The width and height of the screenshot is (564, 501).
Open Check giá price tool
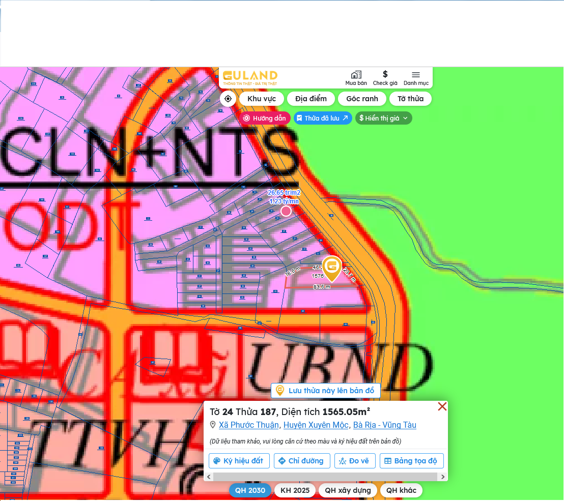385,78
